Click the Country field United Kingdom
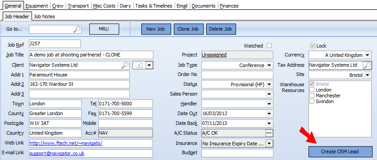 [55, 133]
